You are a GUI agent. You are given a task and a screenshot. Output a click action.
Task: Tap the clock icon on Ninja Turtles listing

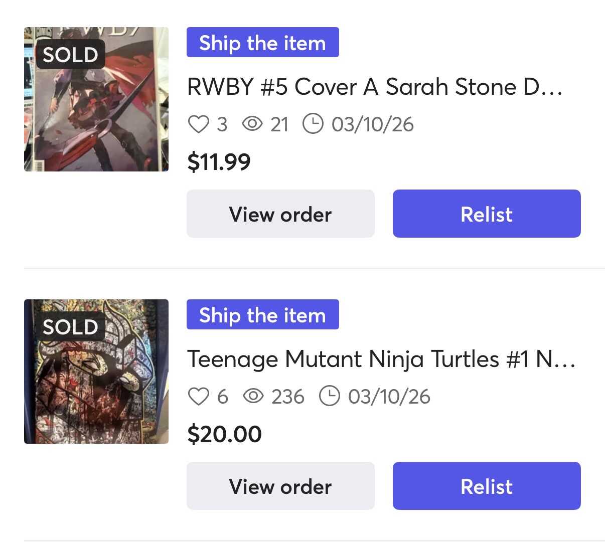click(x=330, y=396)
